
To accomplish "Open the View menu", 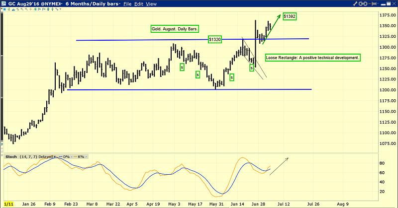I will (151, 4).
